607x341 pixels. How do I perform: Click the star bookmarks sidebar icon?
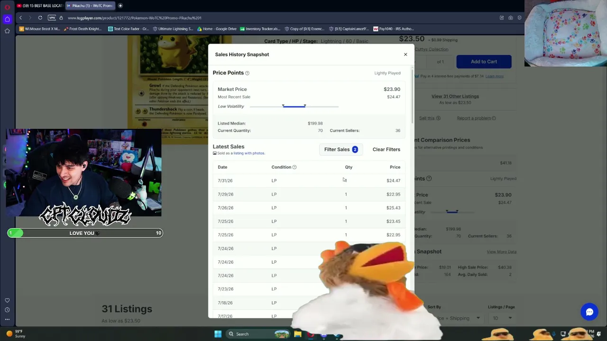coord(7,31)
